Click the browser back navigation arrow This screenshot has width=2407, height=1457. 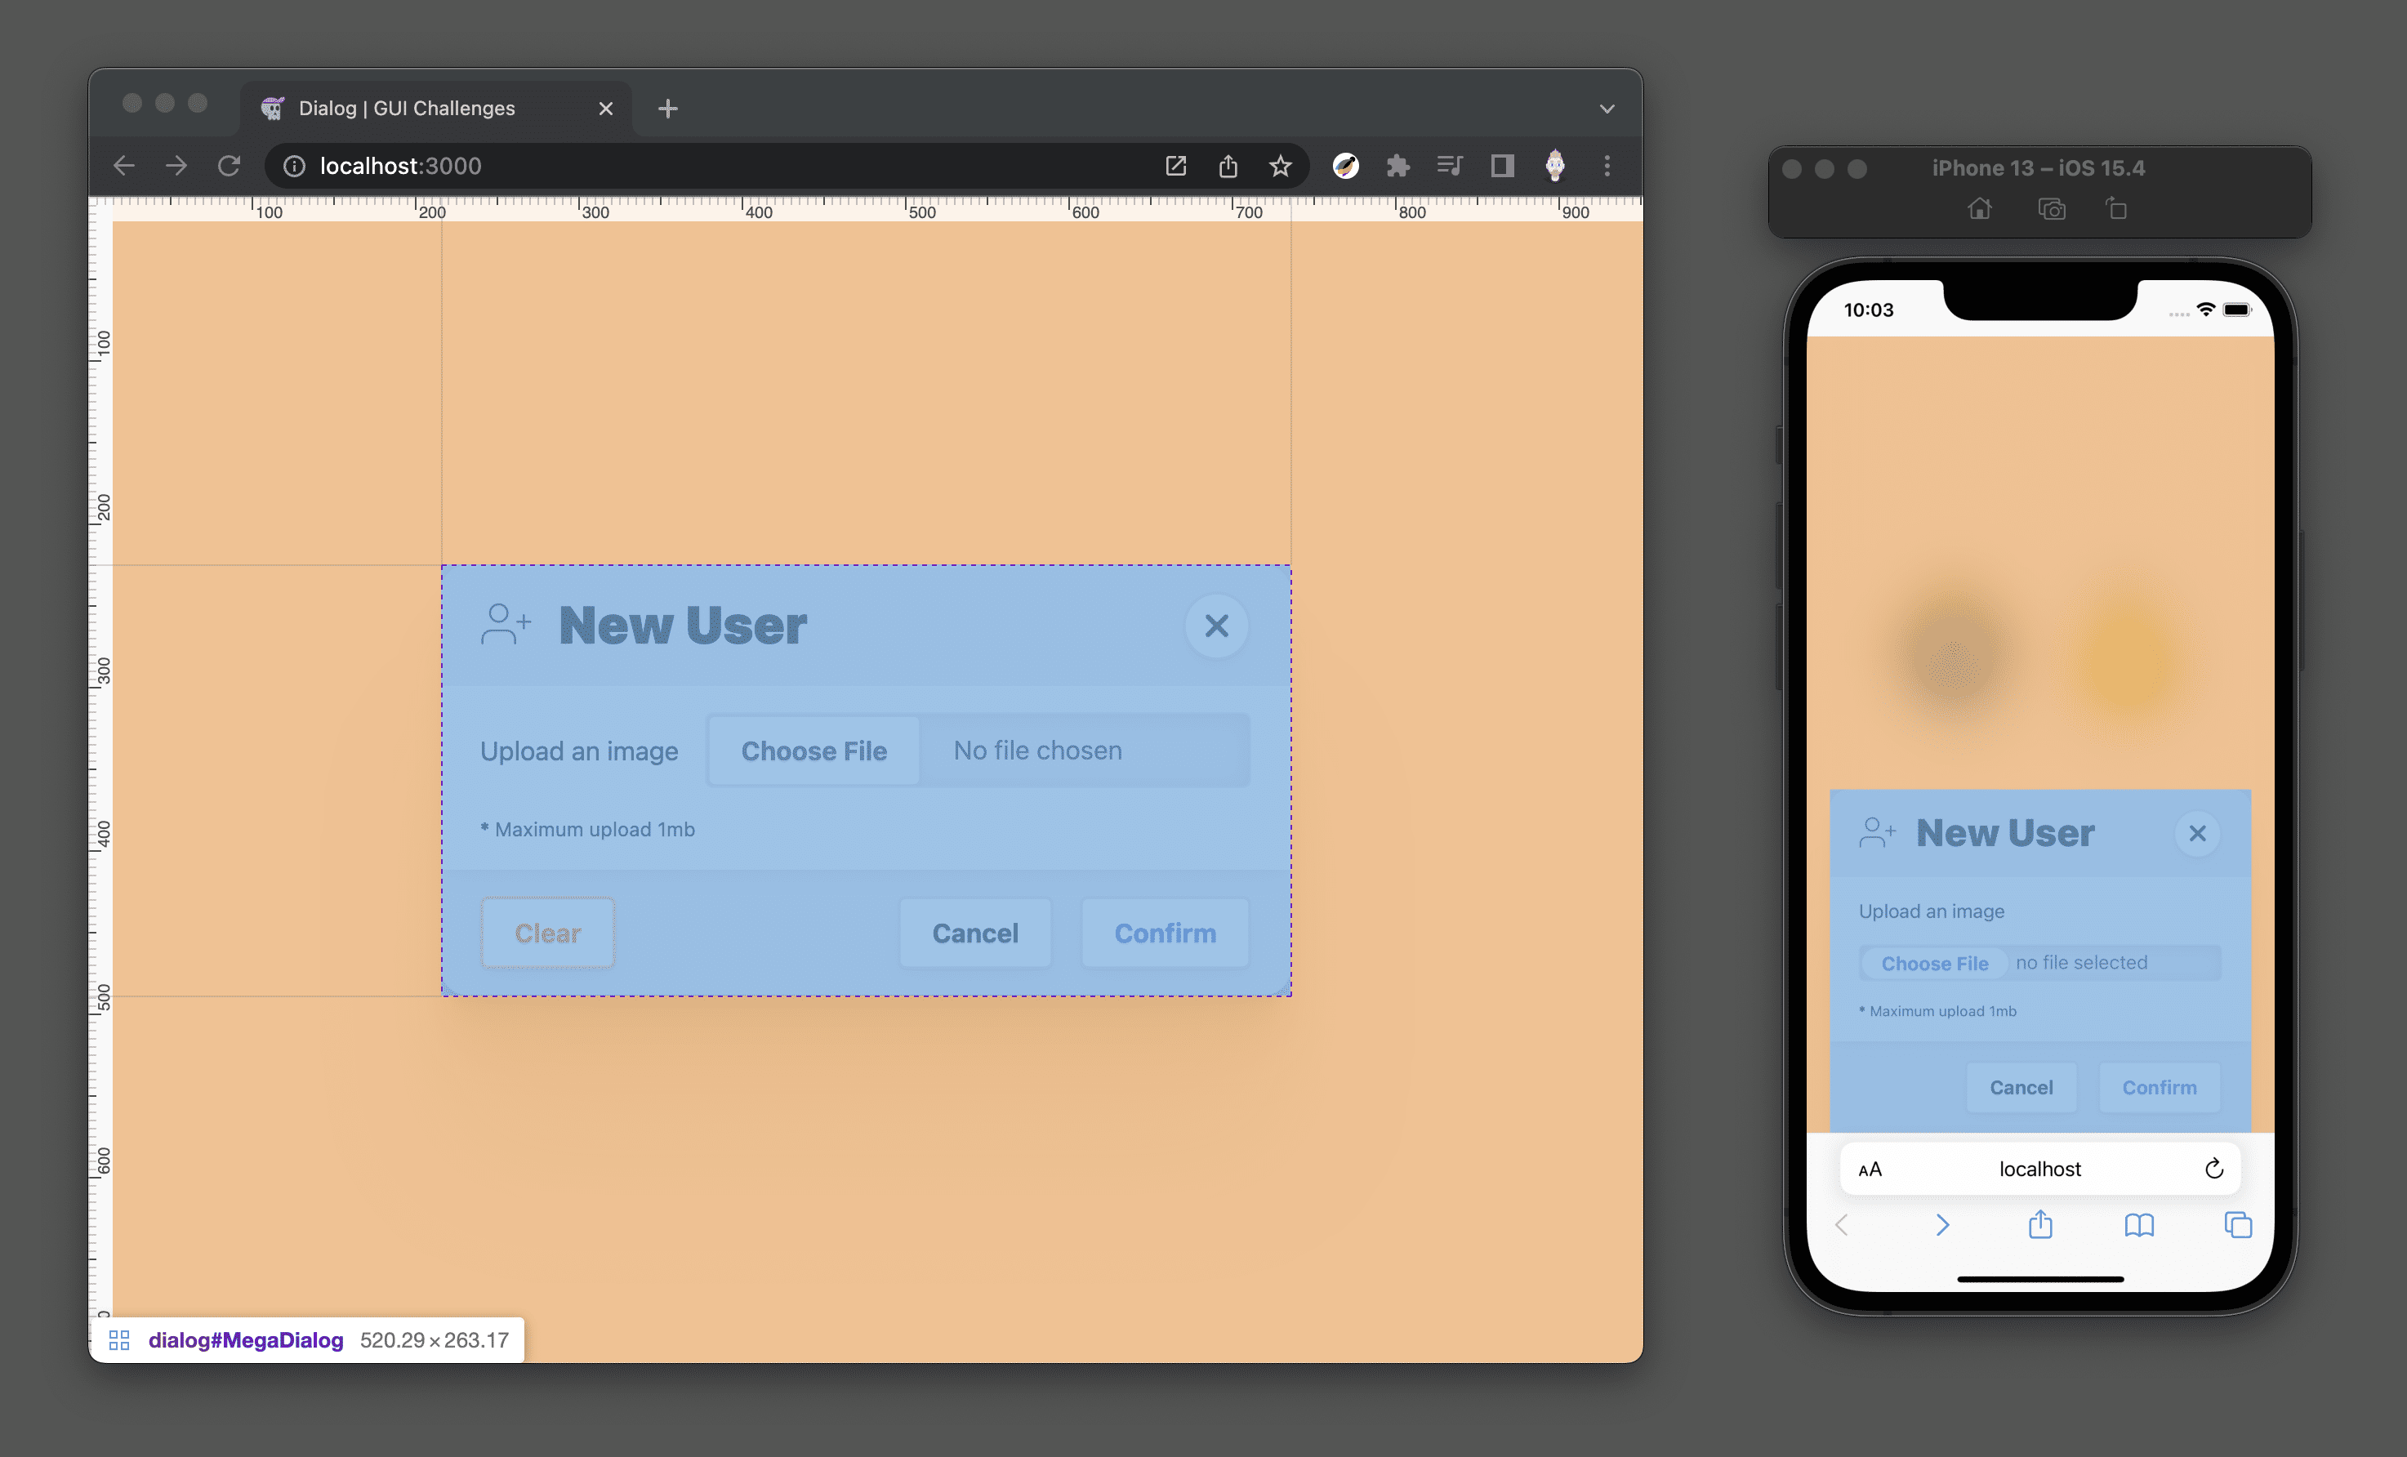pos(122,165)
